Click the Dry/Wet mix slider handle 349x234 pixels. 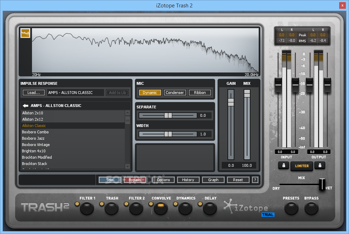322,184
